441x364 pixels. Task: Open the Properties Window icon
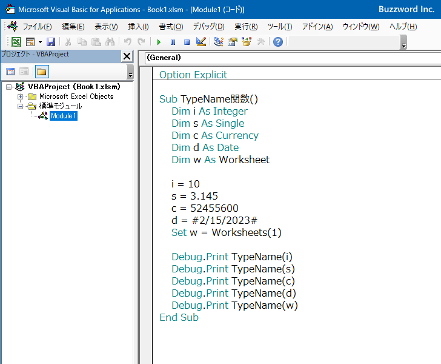click(233, 42)
